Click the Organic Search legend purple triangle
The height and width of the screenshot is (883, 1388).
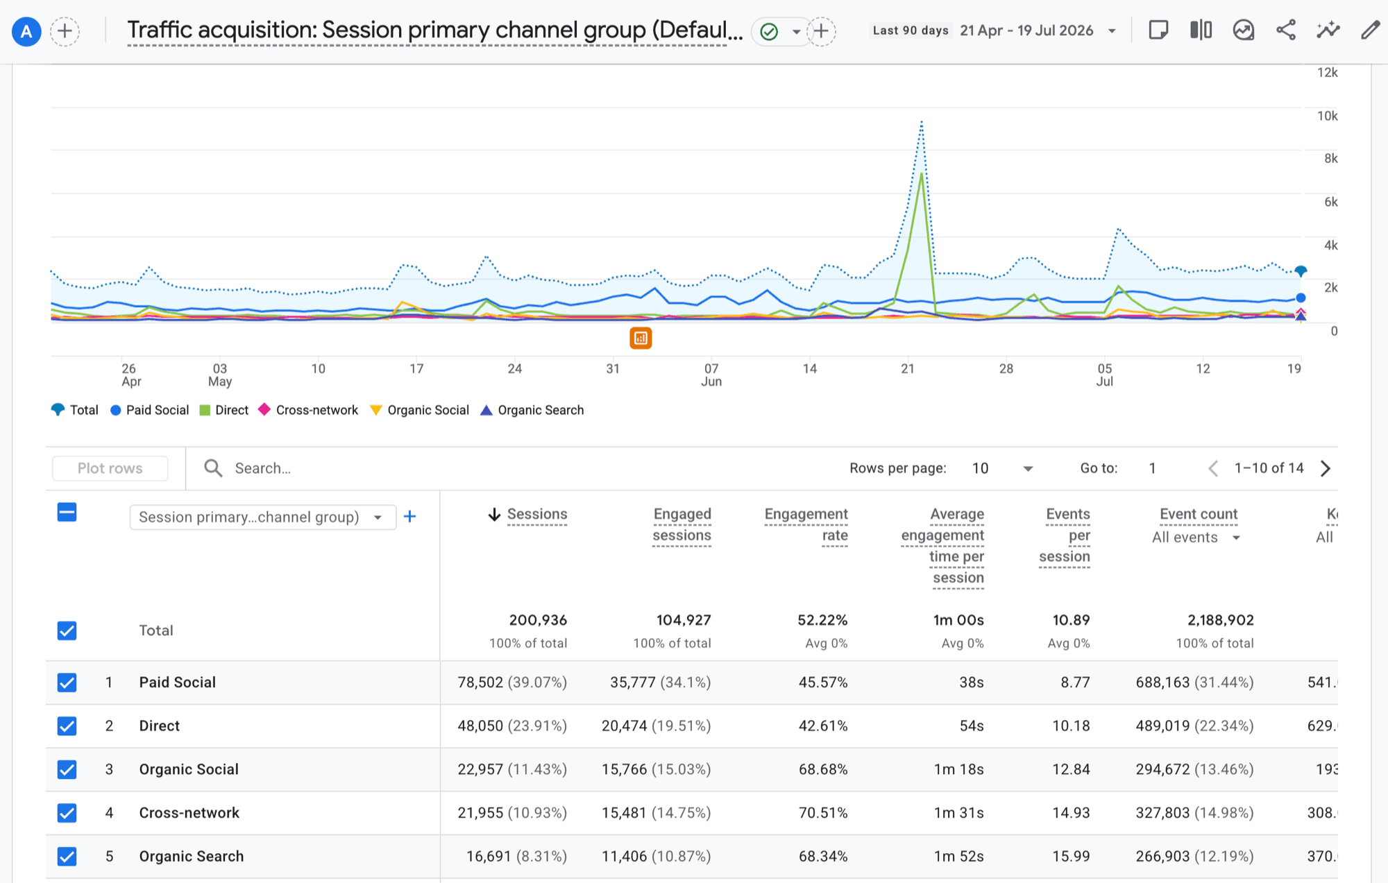pos(486,410)
